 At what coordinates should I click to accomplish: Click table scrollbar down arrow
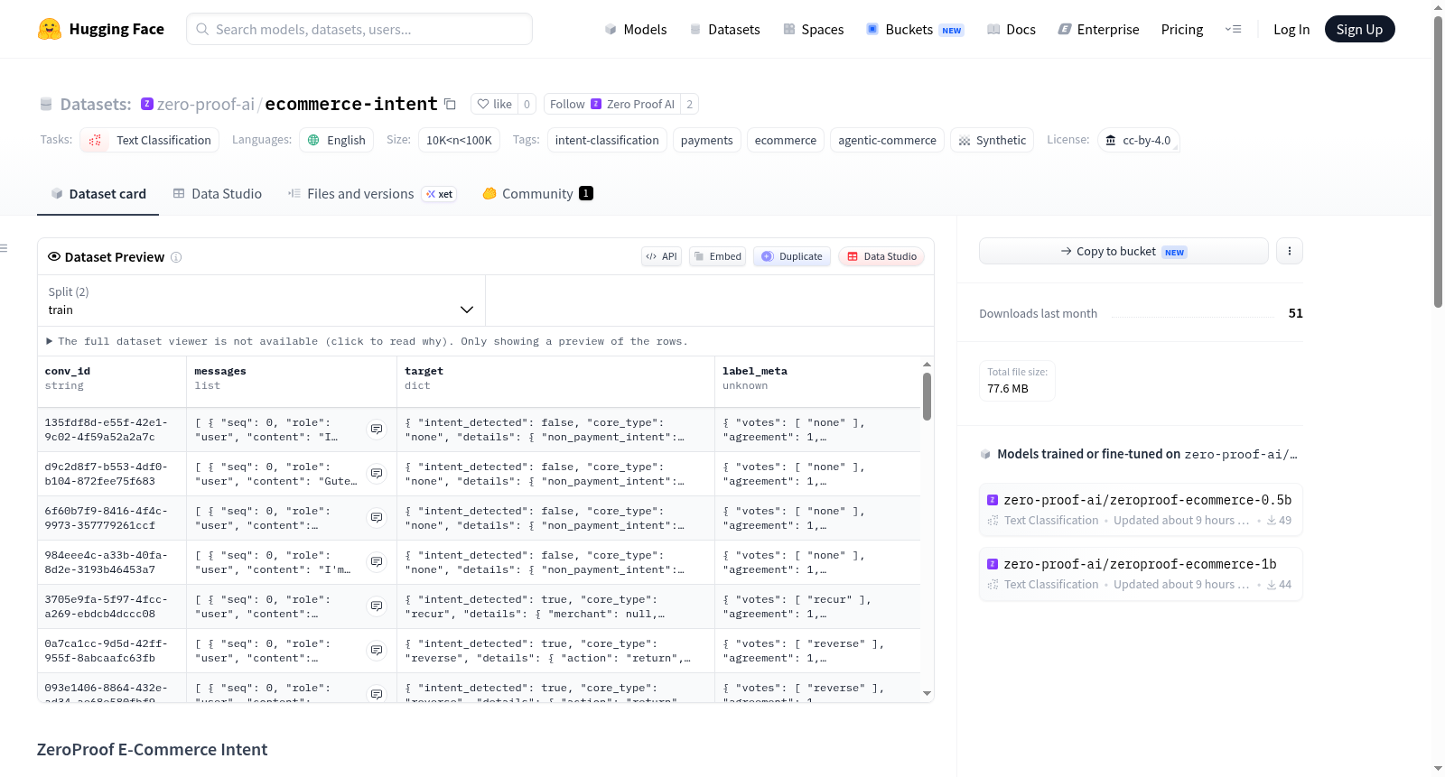point(927,693)
